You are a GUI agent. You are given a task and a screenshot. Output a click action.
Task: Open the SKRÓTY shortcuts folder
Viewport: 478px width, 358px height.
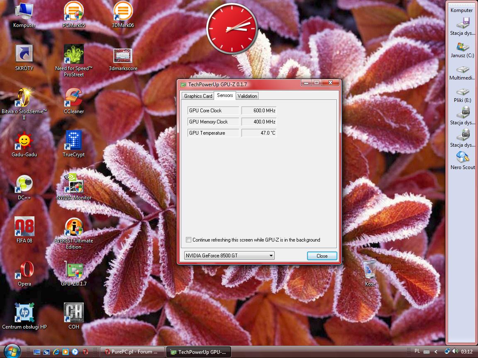pos(24,58)
